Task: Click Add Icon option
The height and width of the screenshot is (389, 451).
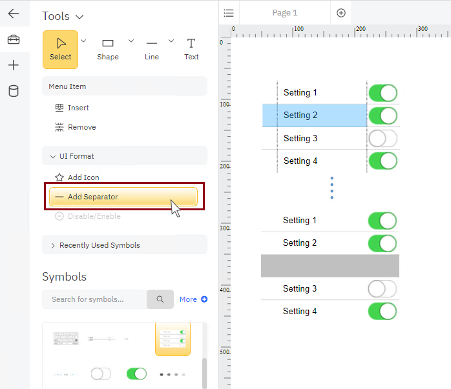Action: tap(77, 177)
